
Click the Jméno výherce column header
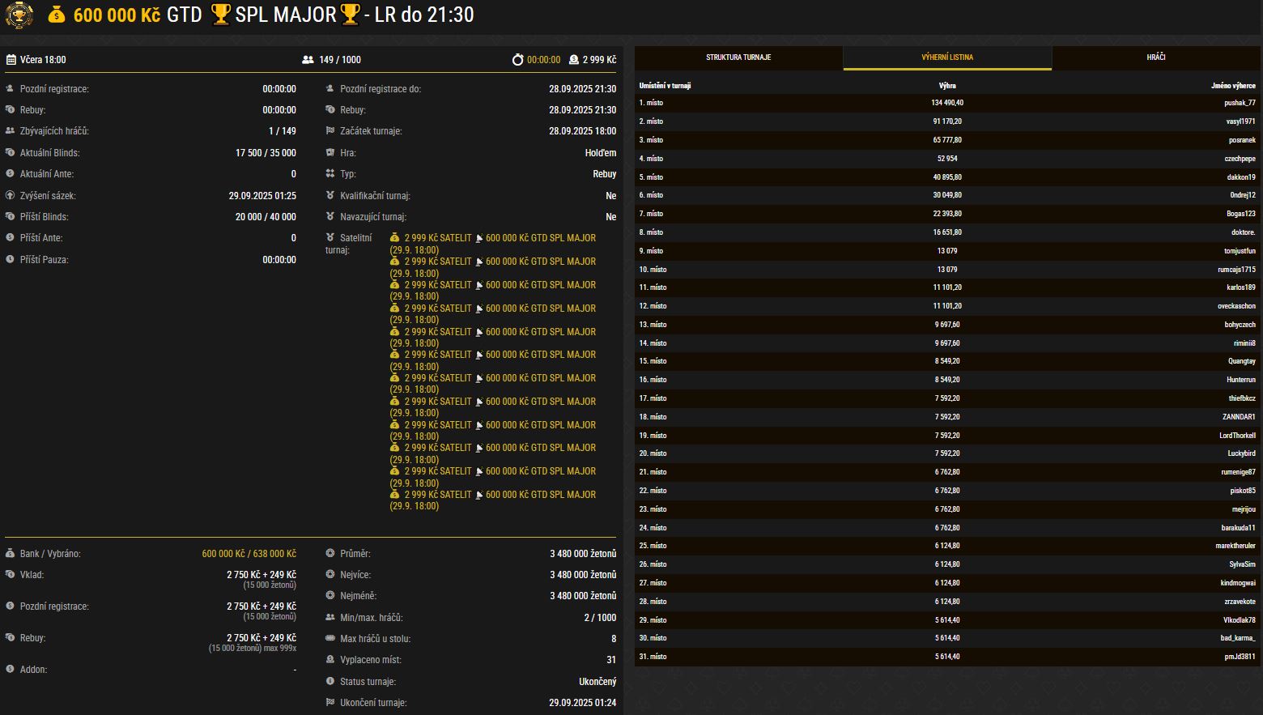[1232, 86]
